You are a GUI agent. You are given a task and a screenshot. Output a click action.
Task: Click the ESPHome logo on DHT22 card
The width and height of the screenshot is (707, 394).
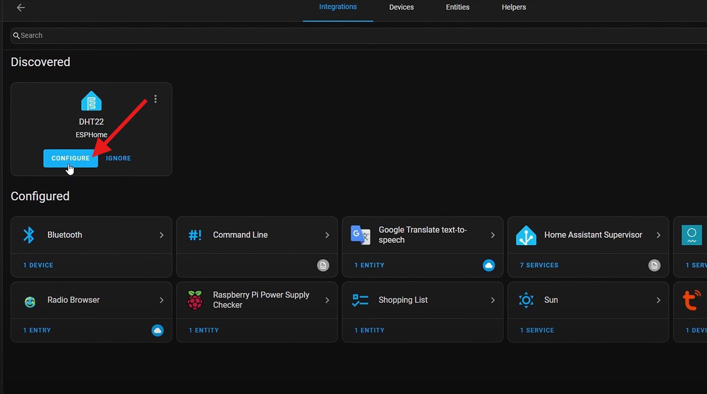coord(91,101)
